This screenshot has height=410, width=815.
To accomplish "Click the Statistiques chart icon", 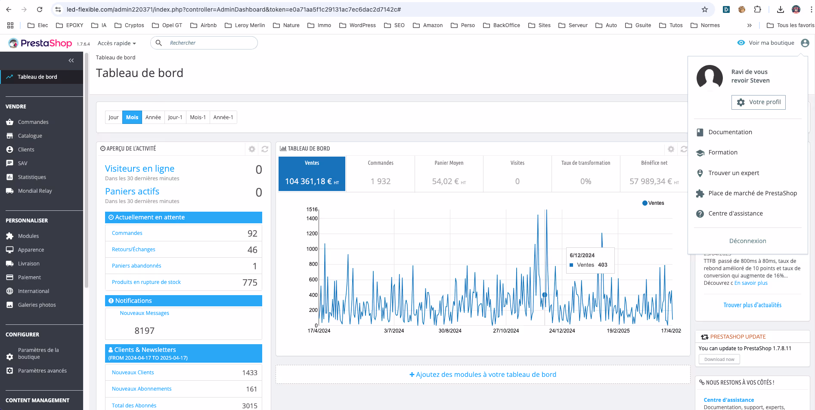I will (10, 177).
